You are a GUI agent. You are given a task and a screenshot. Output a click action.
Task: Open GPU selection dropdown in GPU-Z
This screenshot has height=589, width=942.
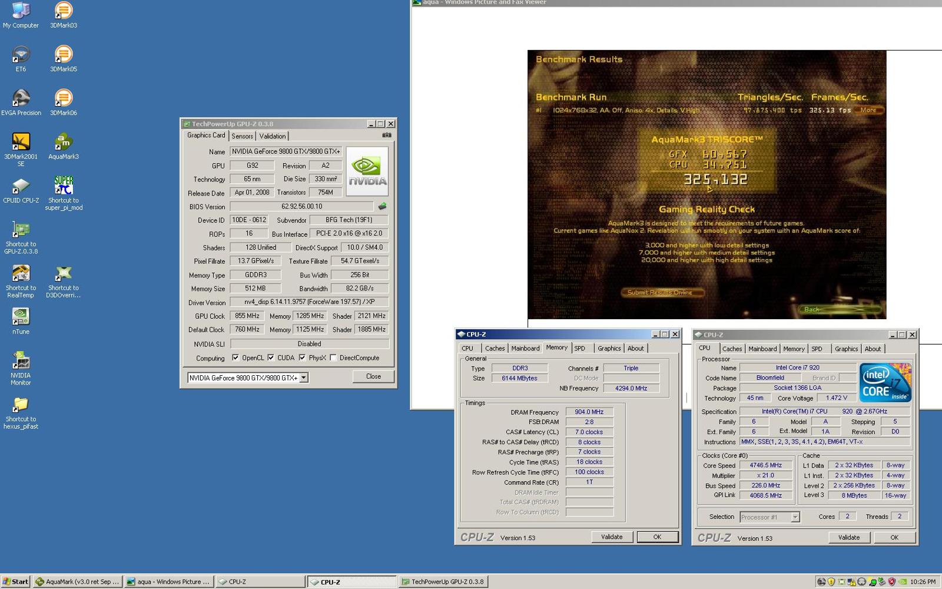tap(304, 378)
